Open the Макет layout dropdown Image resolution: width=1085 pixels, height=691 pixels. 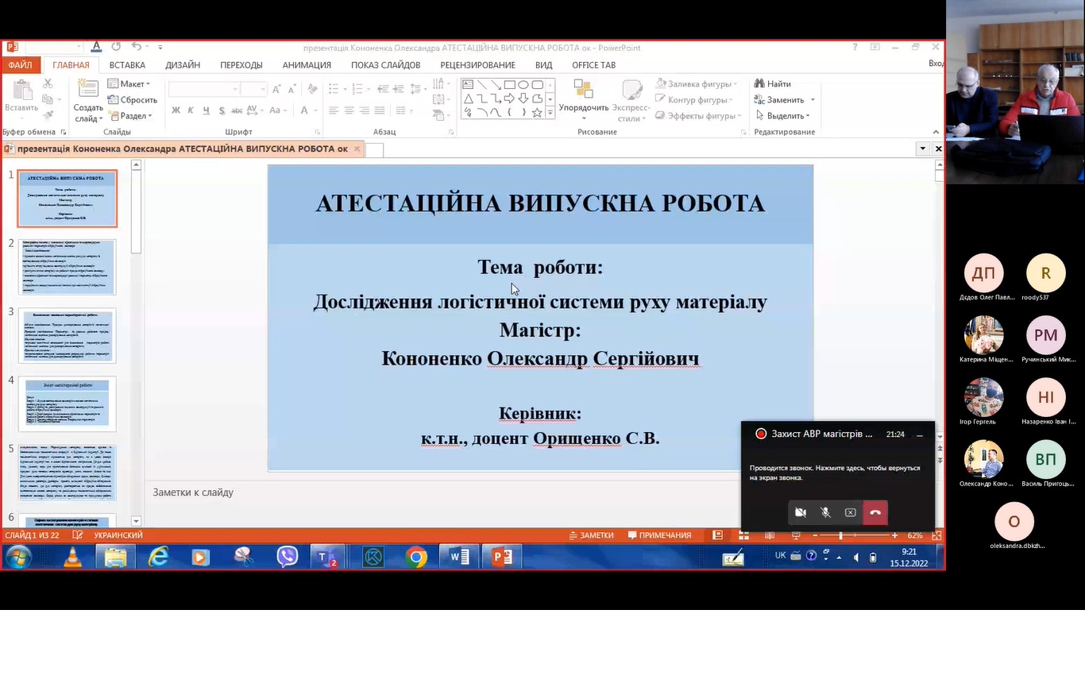[129, 83]
